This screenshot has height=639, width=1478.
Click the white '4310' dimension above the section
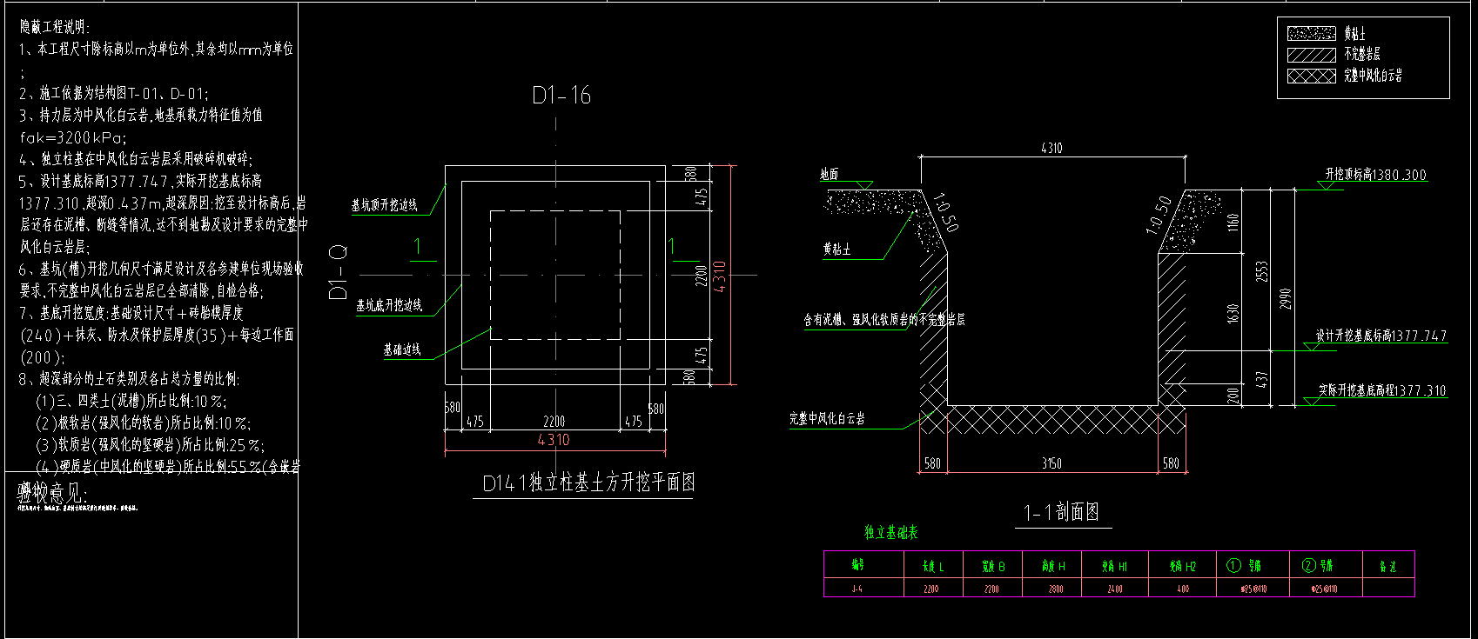1051,149
